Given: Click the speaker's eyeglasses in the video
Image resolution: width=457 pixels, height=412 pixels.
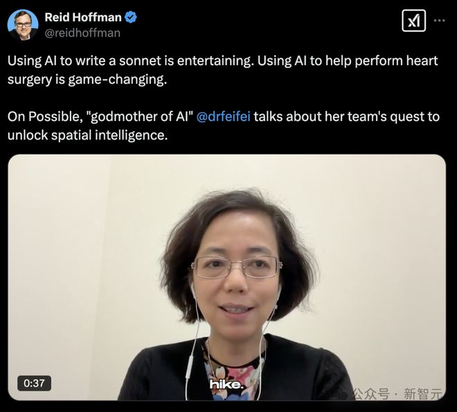Looking at the screenshot, I should coord(236,267).
